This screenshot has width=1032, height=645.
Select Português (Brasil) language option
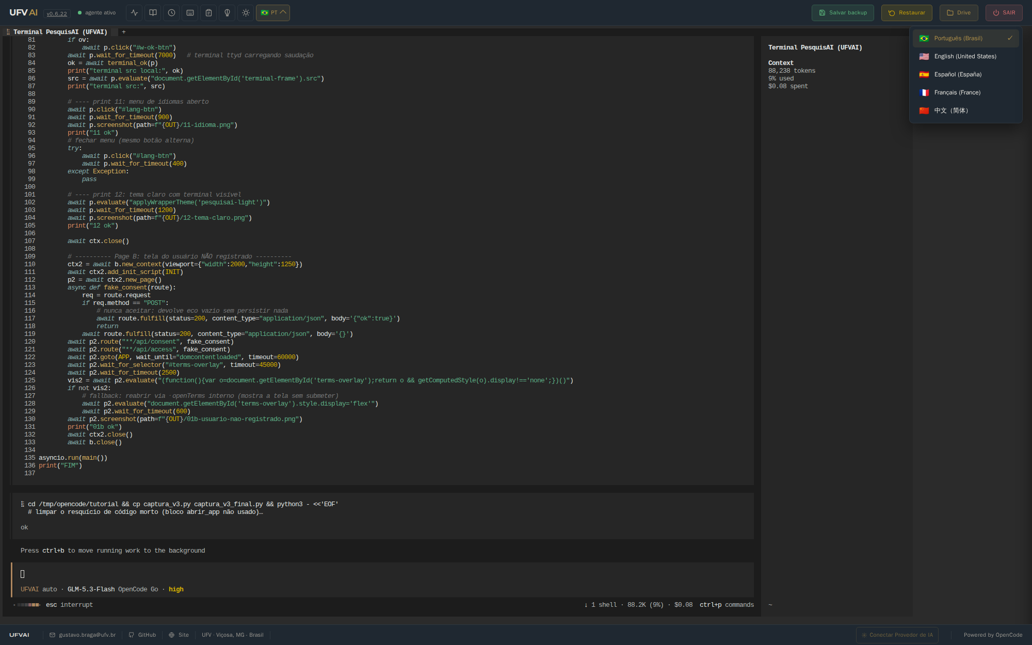click(x=965, y=38)
